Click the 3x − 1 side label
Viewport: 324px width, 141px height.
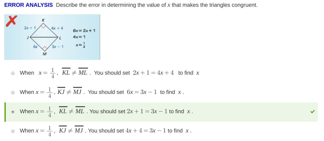57,47
